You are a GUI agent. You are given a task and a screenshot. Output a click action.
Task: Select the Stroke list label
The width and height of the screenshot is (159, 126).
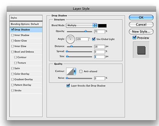(18, 90)
